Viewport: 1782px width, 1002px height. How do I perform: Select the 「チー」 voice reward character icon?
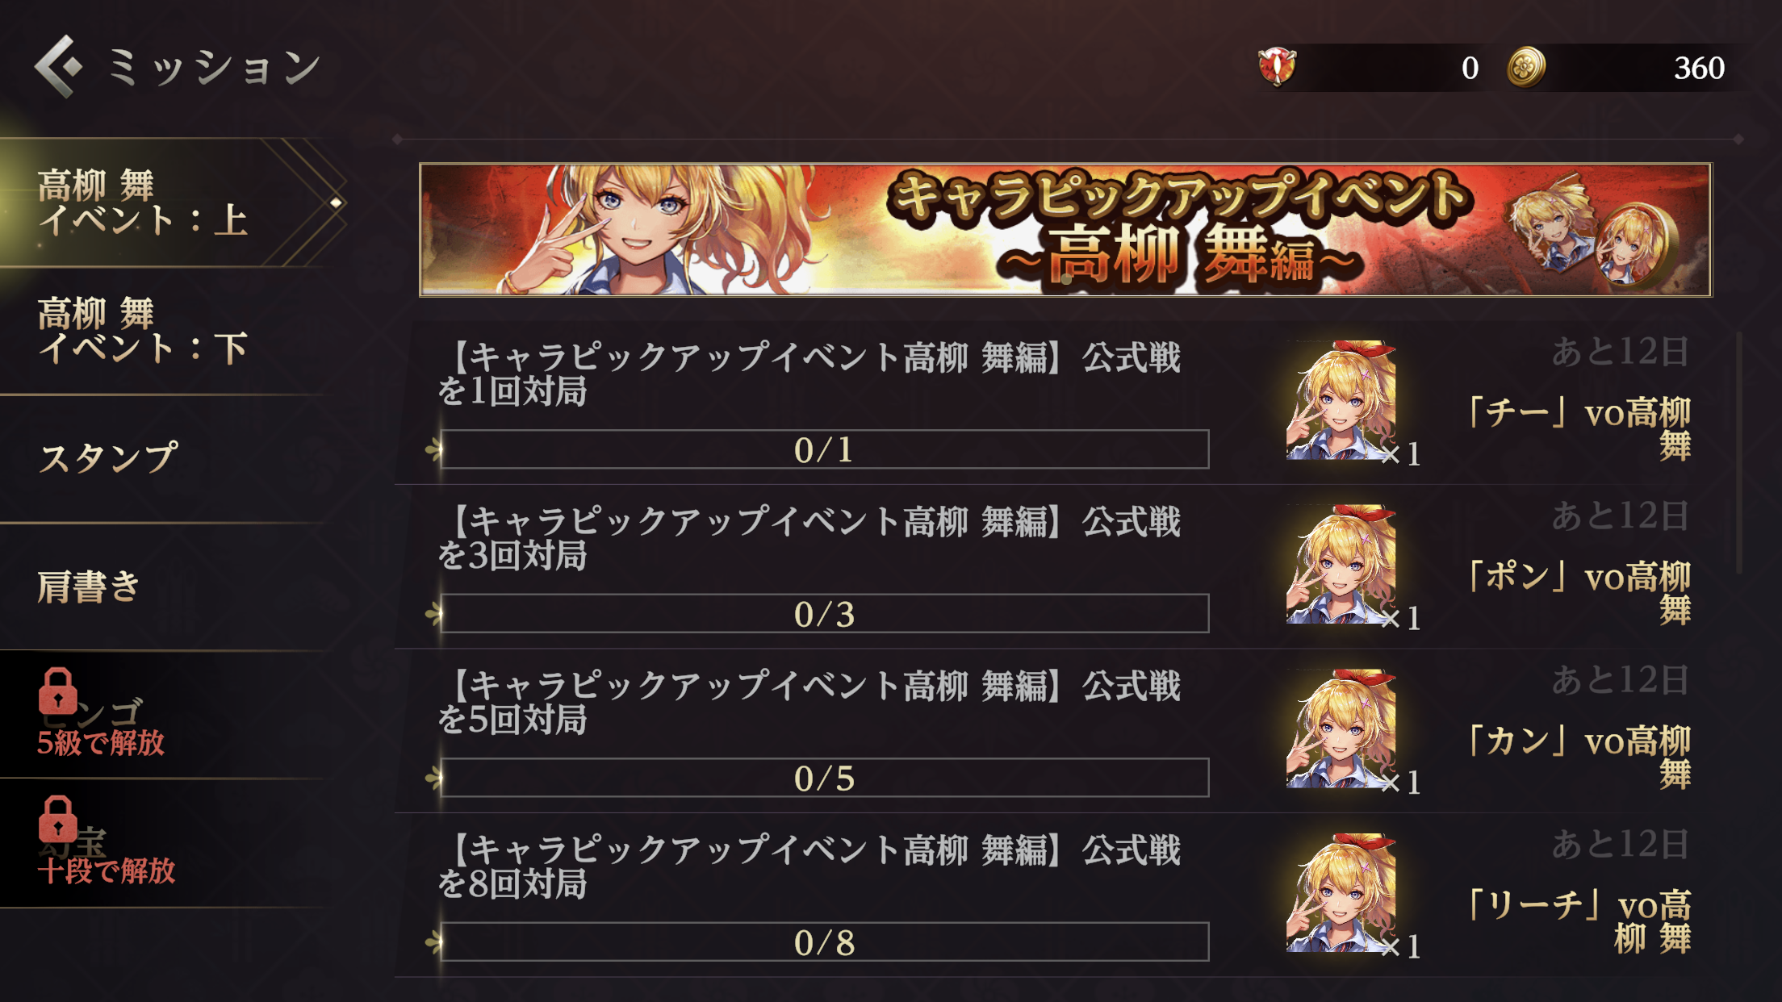(1341, 400)
